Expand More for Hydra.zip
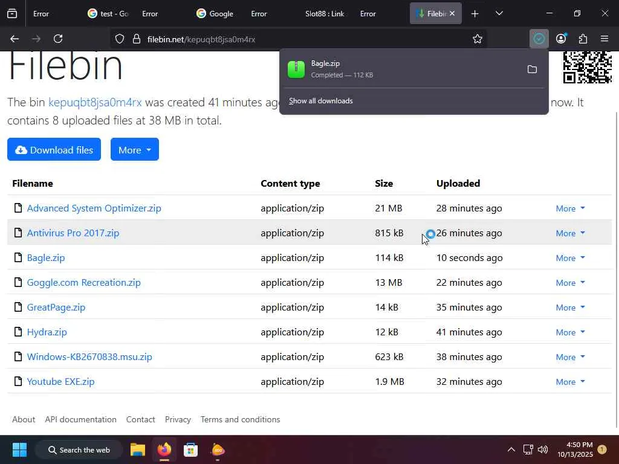This screenshot has width=619, height=464. [x=570, y=332]
